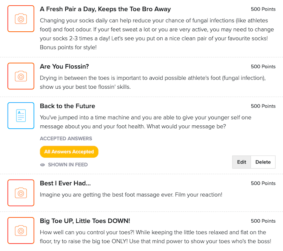Open the Are You Flossin? mission title
The image size is (283, 251).
pyautogui.click(x=64, y=66)
